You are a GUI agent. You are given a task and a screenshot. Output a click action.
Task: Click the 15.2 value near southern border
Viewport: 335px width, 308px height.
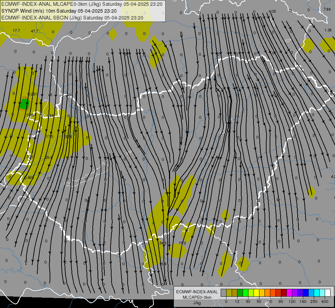tap(182, 243)
